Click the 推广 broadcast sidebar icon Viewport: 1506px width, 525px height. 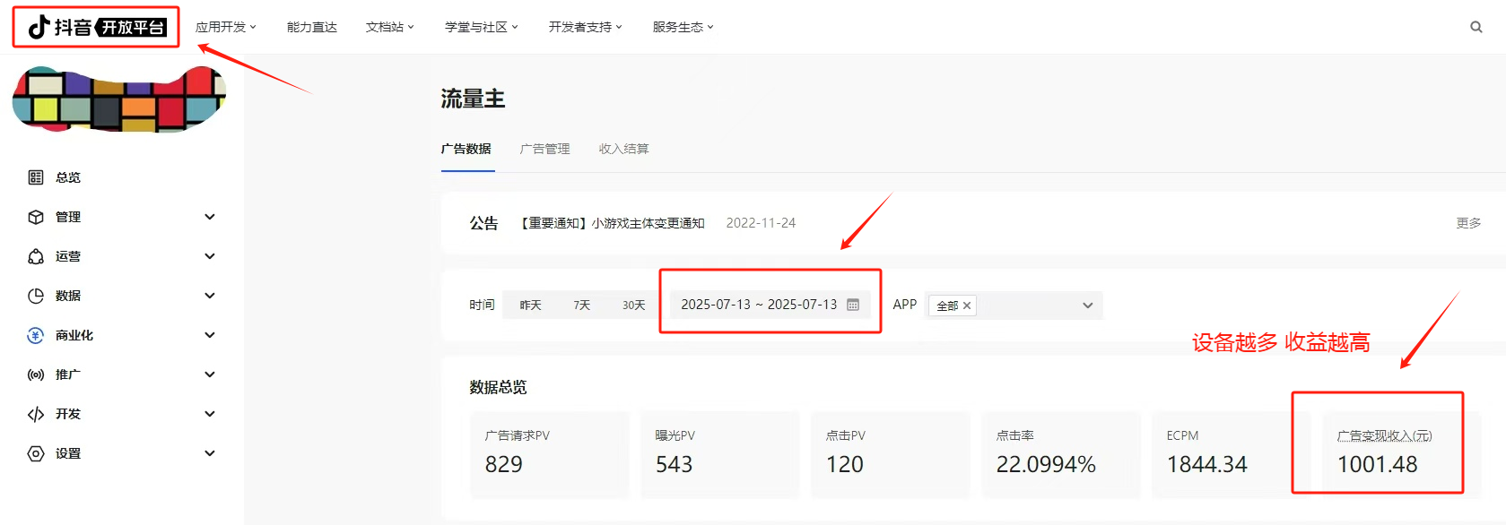click(36, 374)
